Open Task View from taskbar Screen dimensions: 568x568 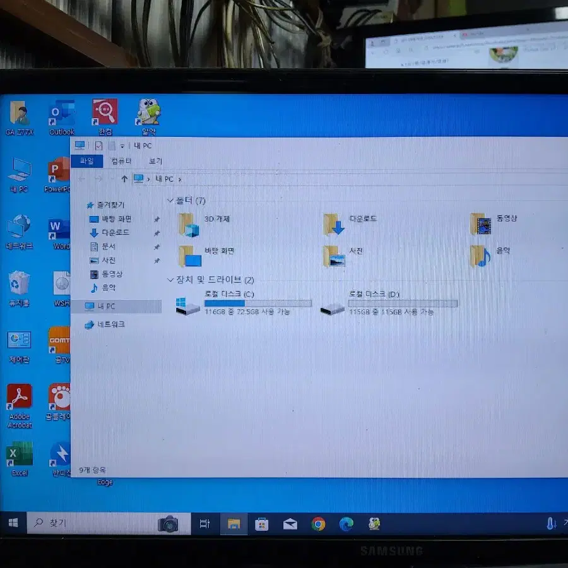point(204,523)
